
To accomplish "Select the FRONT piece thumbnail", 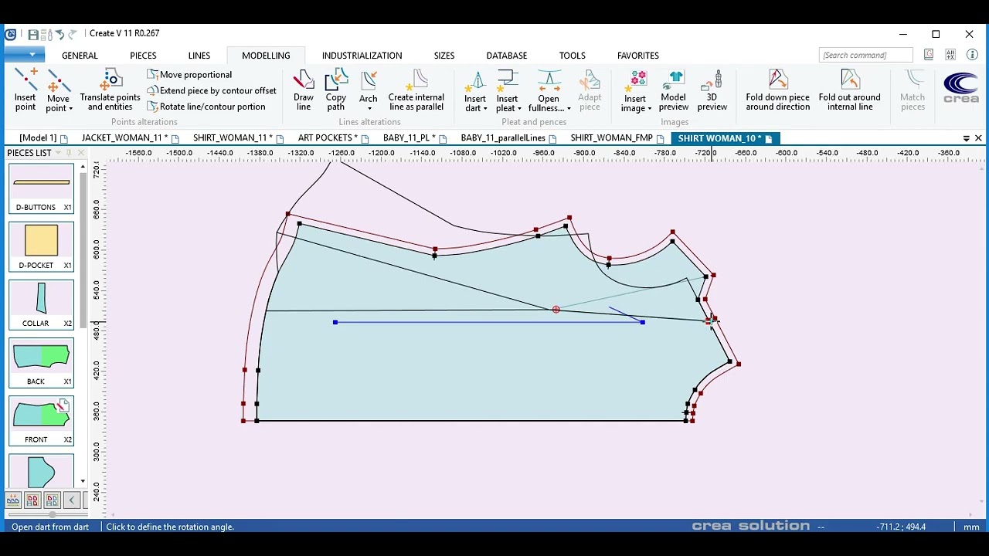I will point(42,421).
